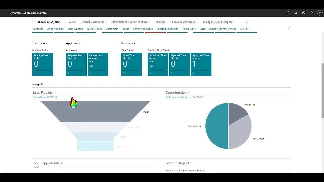Click the Top 5 Opportunities heading
This screenshot has height=182, width=324.
point(47,163)
